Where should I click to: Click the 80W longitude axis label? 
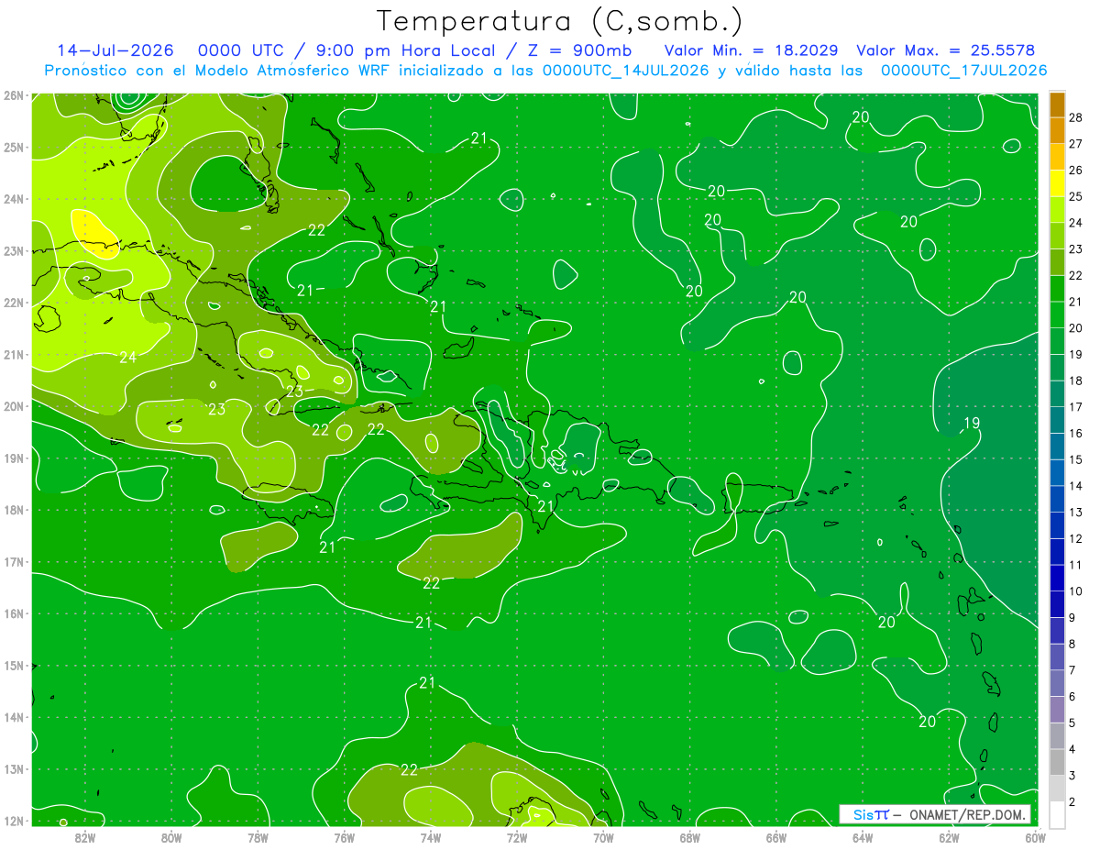pyautogui.click(x=170, y=837)
